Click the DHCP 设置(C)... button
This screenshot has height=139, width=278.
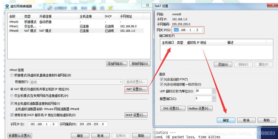pos(136,115)
